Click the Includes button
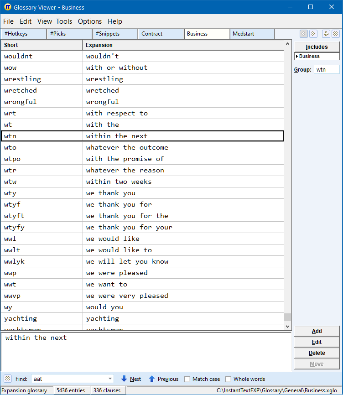Screen dimensions: 343x395 317,47
